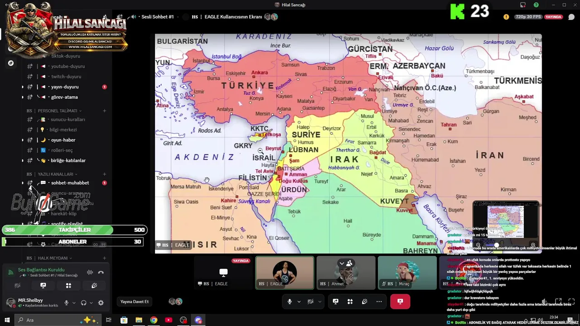Screen dimensions: 580x326
Task: Click the Yayına Davet Et button
Action: click(x=134, y=302)
